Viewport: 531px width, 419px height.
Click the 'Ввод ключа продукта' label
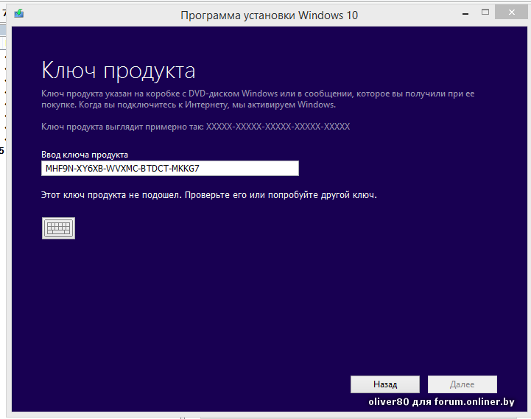point(85,155)
